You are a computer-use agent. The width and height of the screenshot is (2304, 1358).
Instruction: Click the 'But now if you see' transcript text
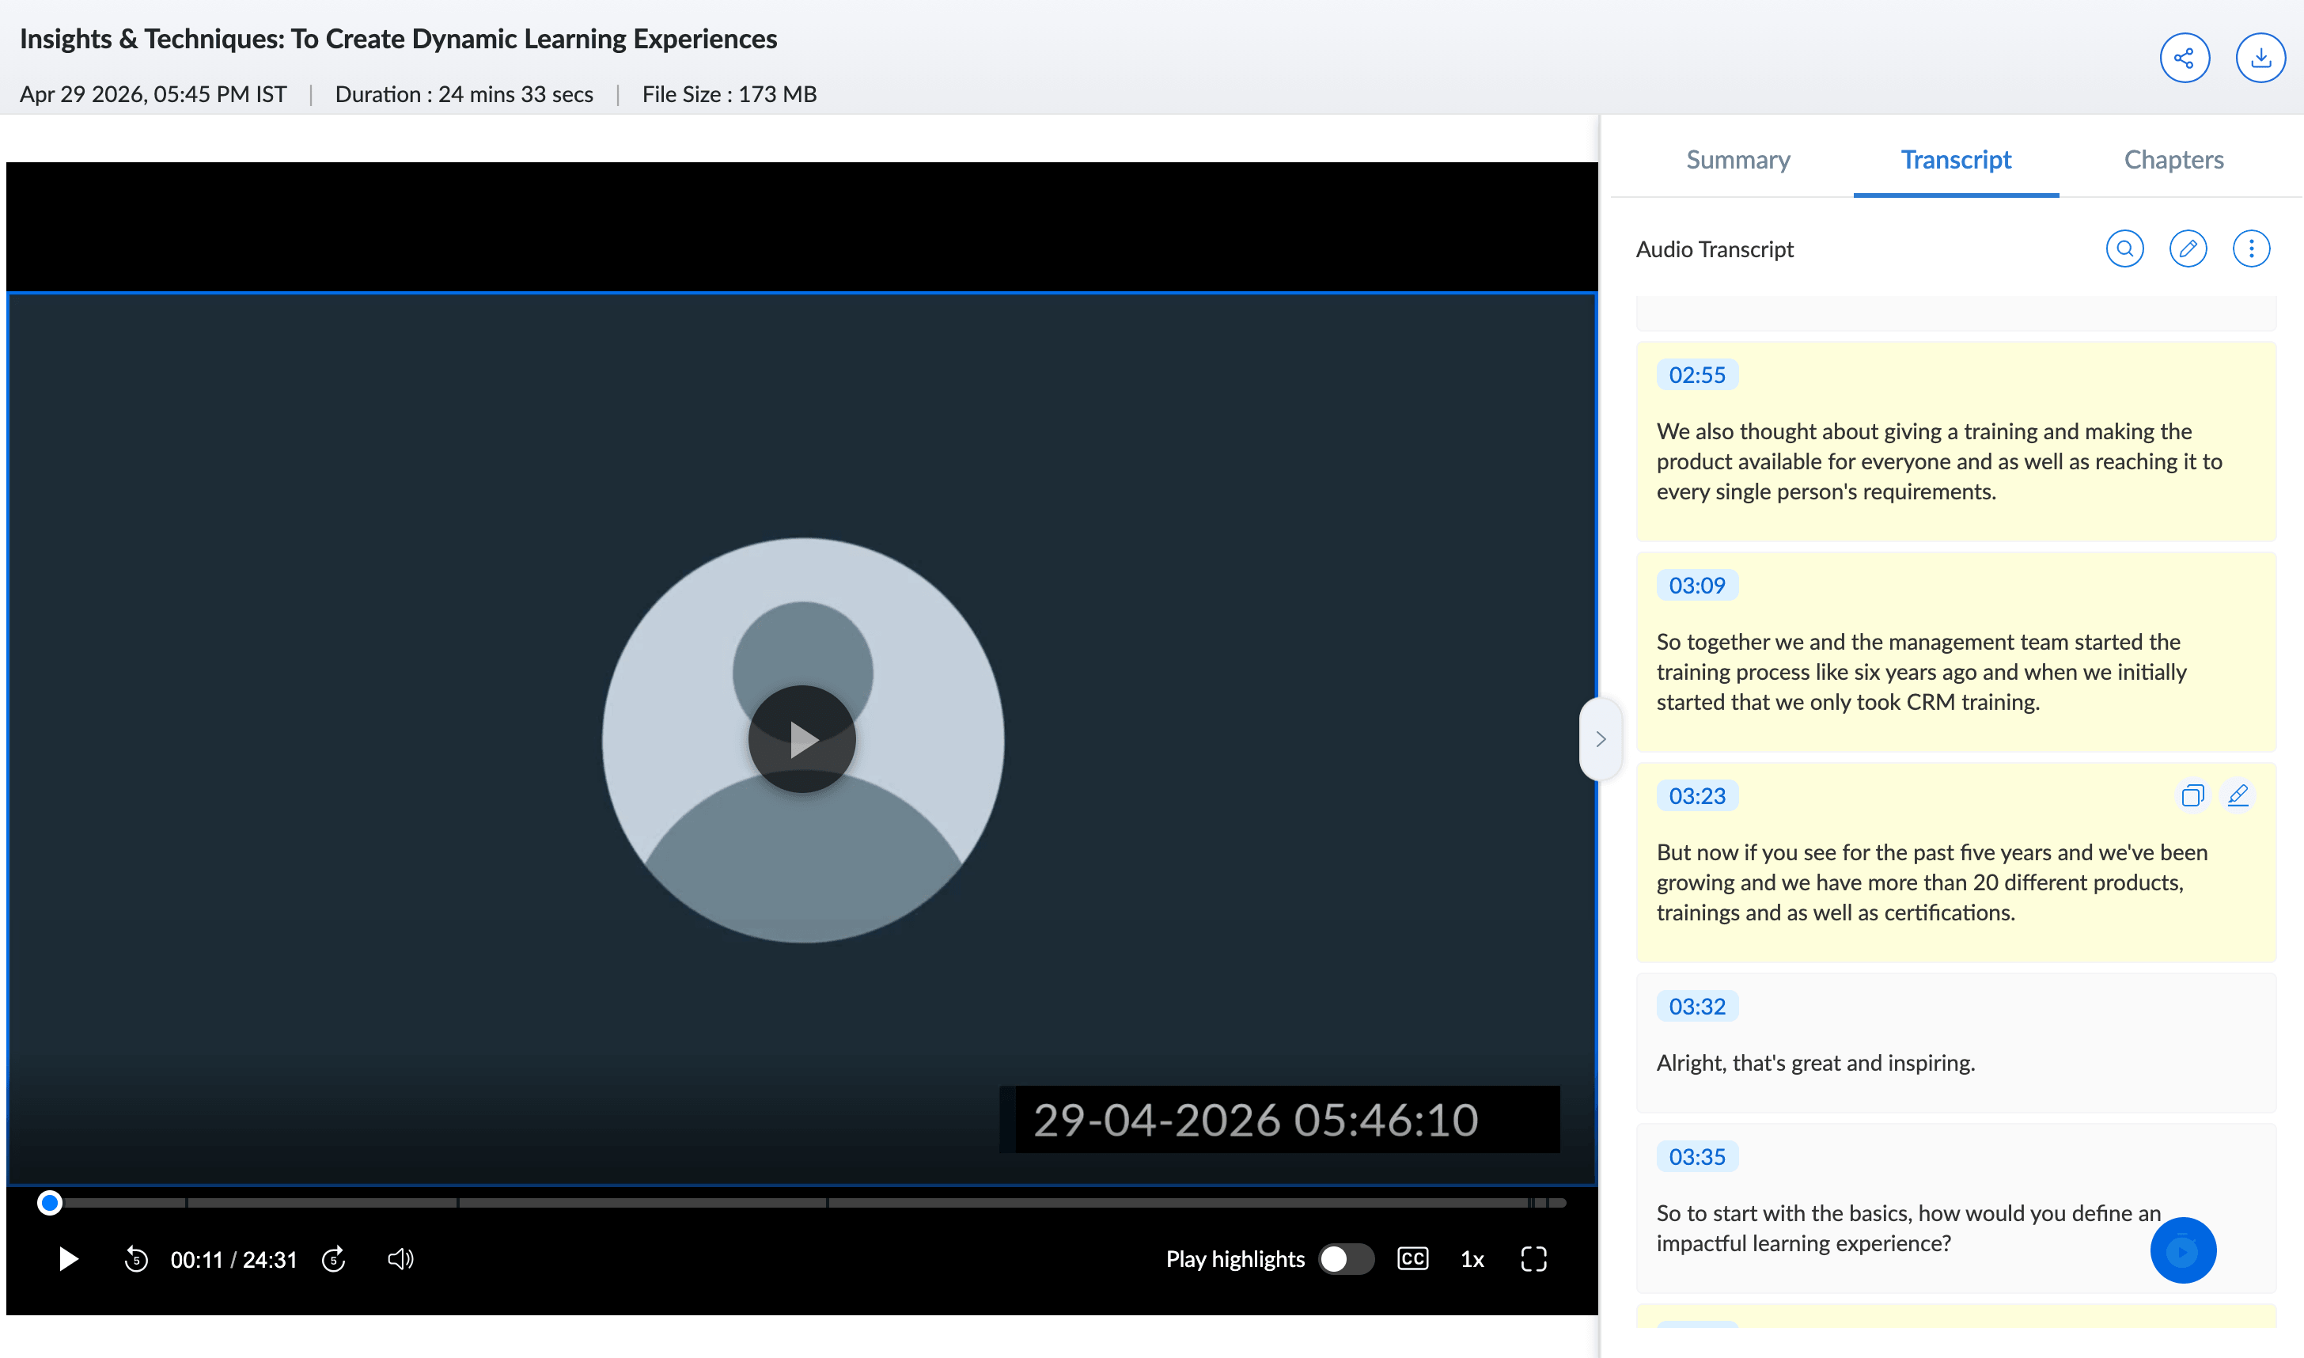[x=1932, y=882]
